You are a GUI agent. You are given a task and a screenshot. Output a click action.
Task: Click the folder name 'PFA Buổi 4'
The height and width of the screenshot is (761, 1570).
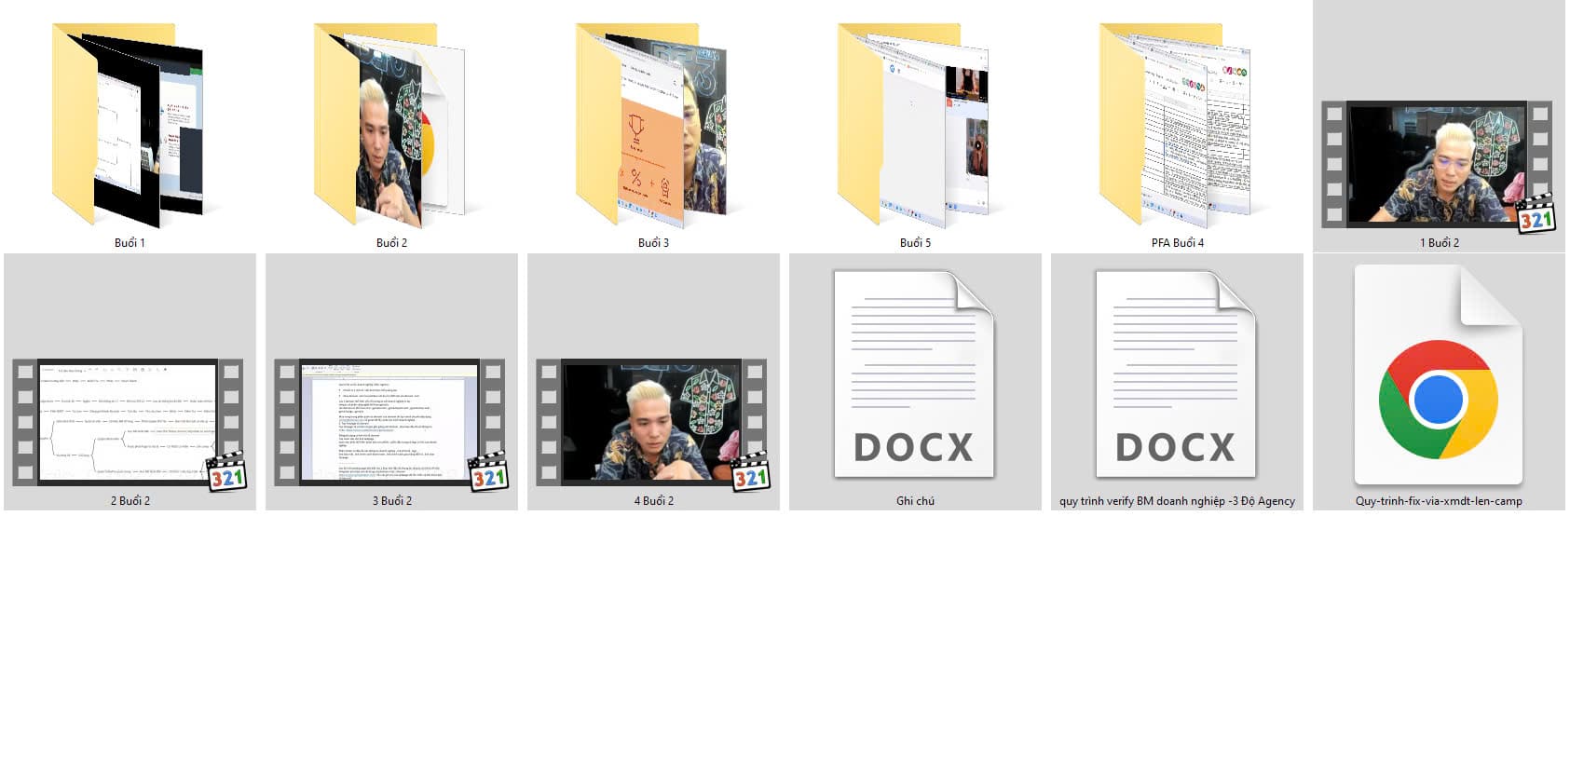pyautogui.click(x=1177, y=243)
